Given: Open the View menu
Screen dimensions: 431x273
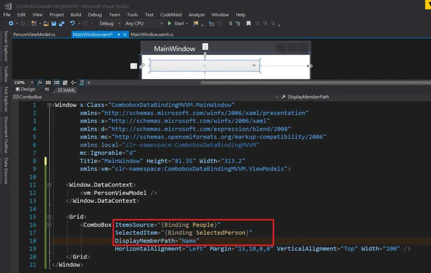Looking at the screenshot, I should pyautogui.click(x=37, y=14).
